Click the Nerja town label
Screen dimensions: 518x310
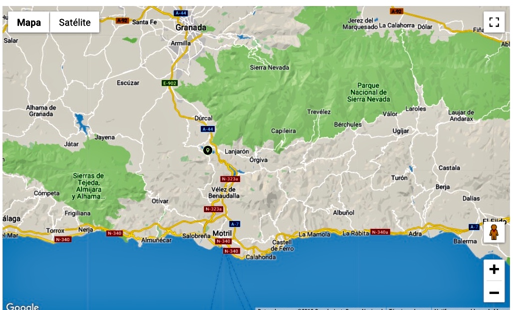click(x=87, y=229)
